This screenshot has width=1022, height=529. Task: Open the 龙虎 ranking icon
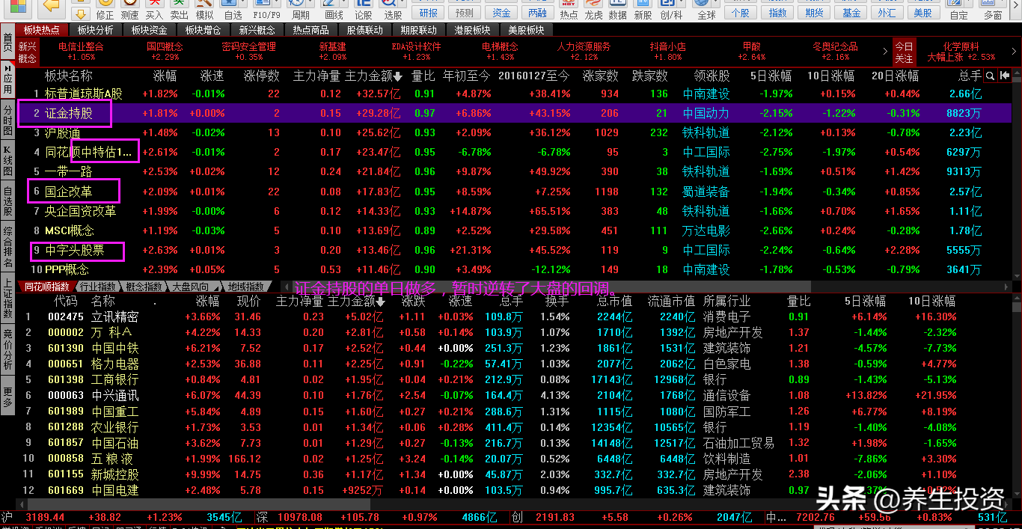pos(593,10)
